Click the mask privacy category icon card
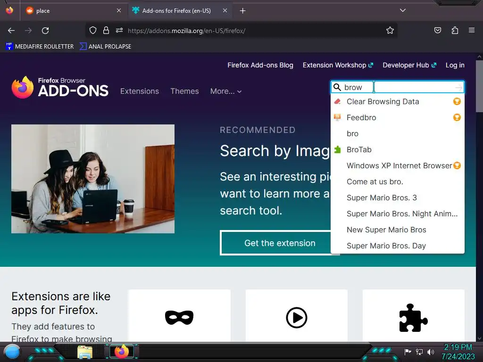The image size is (483, 362). click(x=179, y=316)
